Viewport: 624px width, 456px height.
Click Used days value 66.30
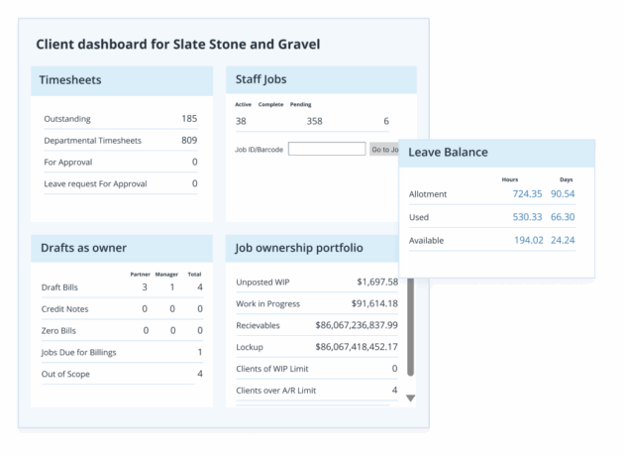(563, 217)
